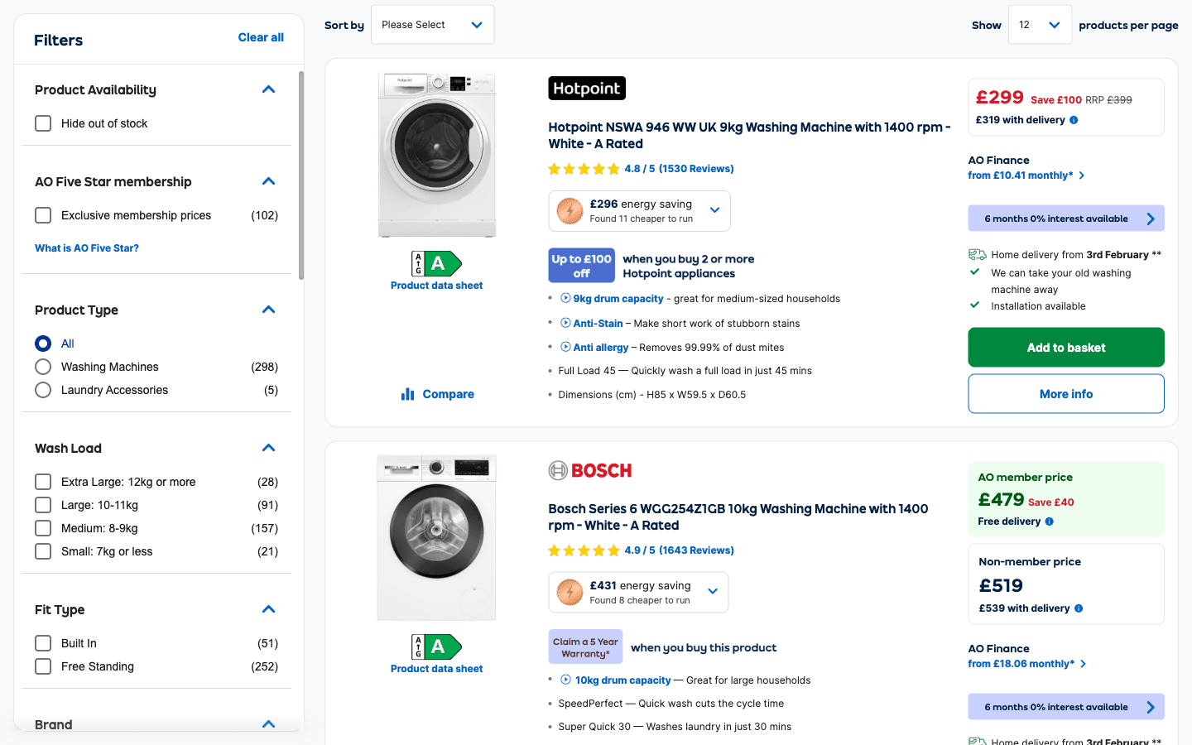Check the Large: 10-11kg filter
The image size is (1192, 745).
point(43,505)
